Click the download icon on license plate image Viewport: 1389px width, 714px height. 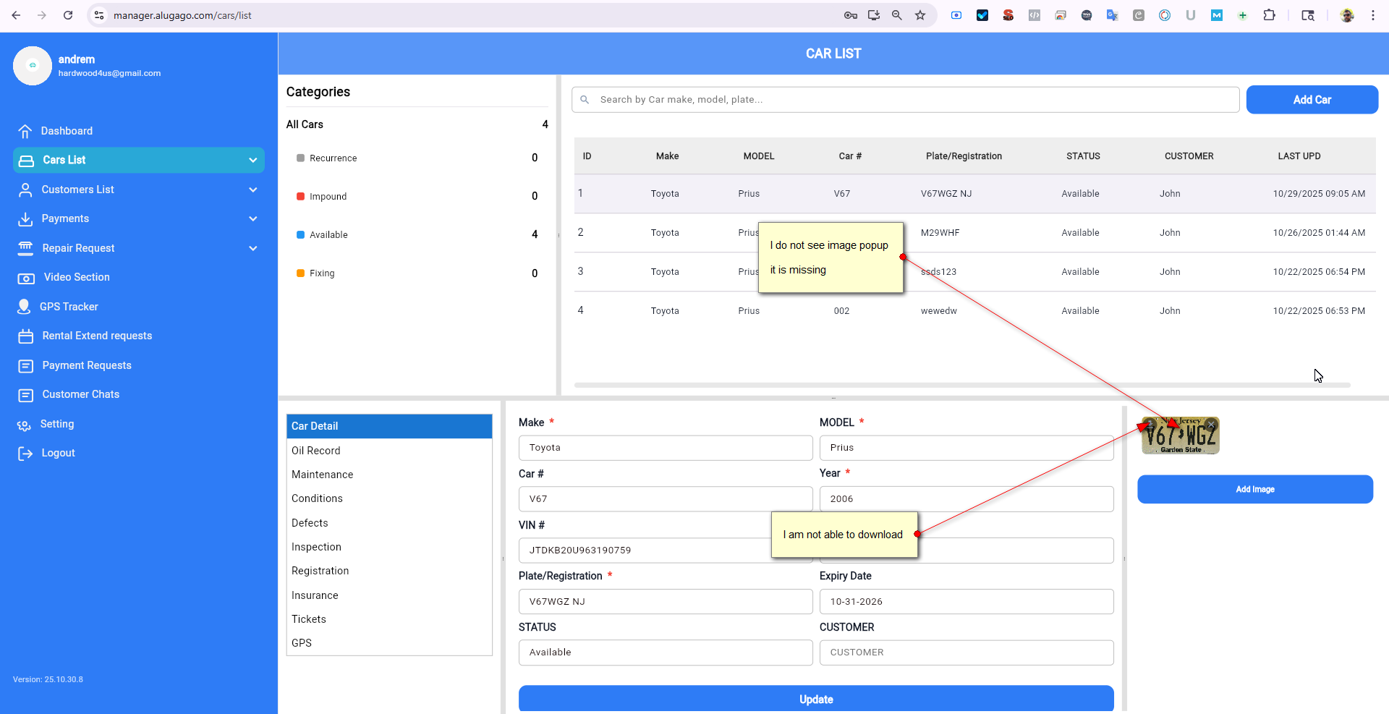click(1149, 424)
